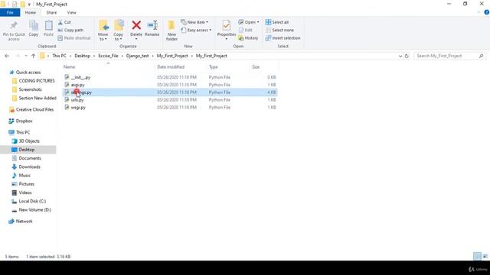Refresh the folder view
The height and width of the screenshot is (275, 490).
[407, 56]
